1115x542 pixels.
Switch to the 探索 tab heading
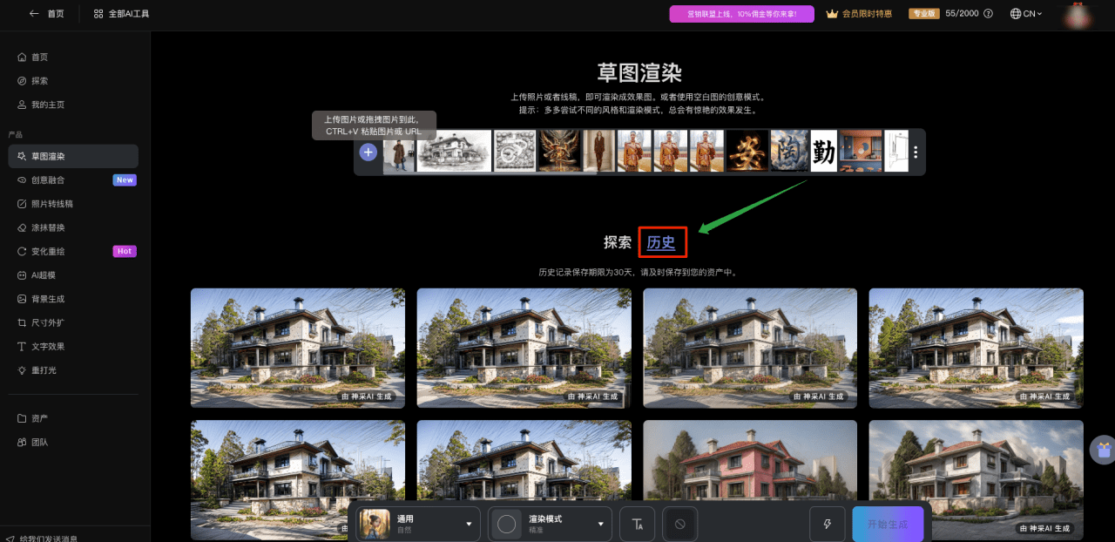point(618,243)
